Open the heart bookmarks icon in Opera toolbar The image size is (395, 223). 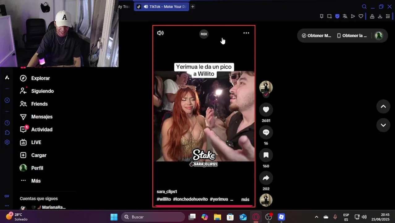(x=361, y=16)
